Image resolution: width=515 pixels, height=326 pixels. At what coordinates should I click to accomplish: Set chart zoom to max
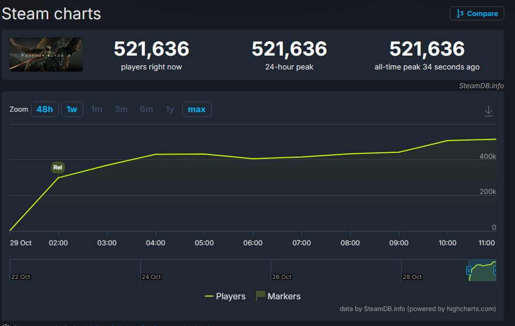[x=197, y=110]
